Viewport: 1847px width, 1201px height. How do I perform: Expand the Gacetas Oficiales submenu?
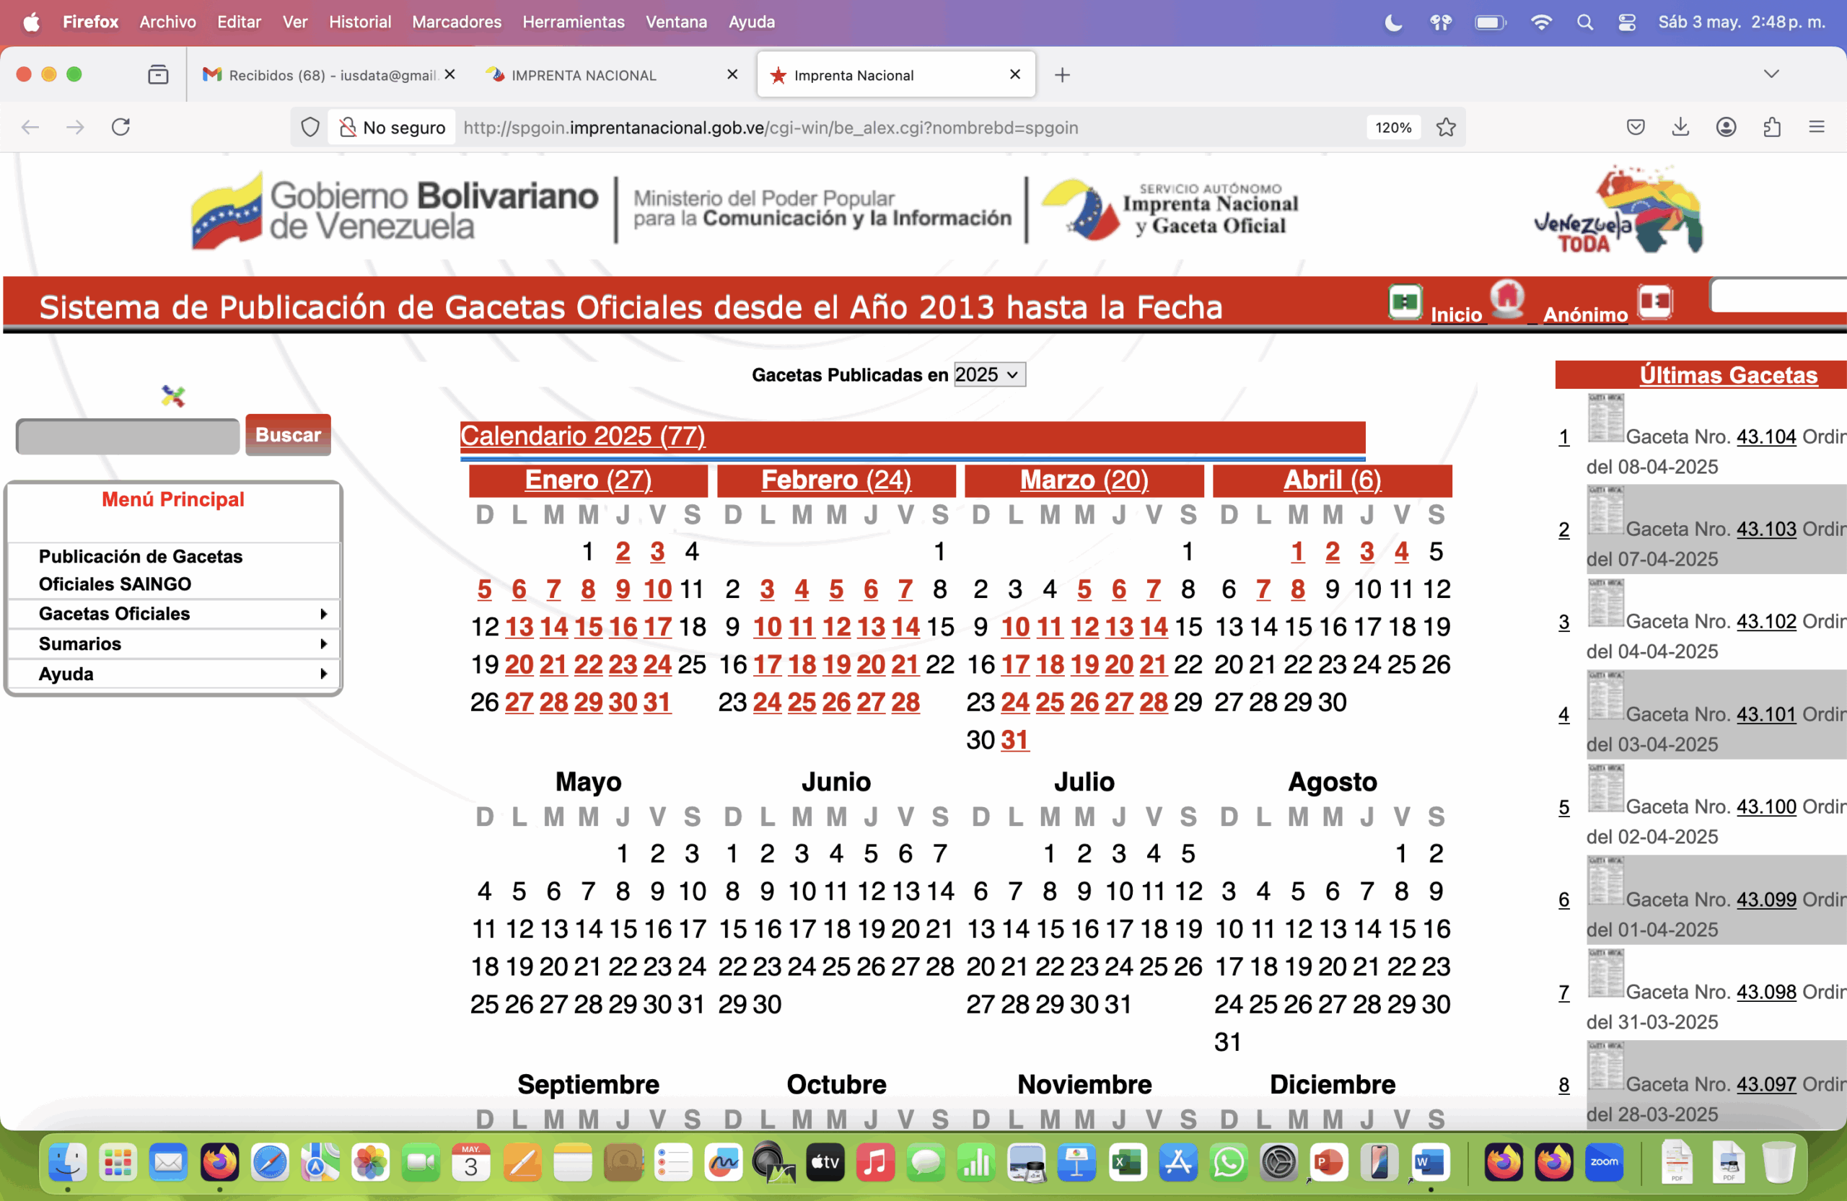pos(173,614)
